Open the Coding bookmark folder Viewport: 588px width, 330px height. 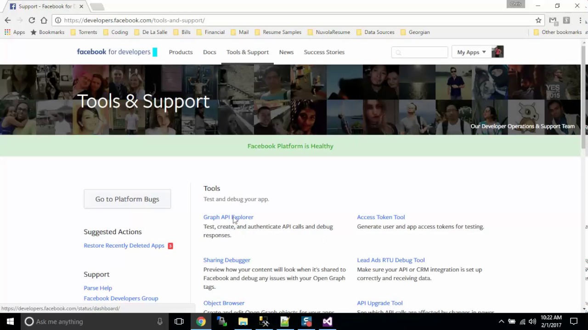[x=115, y=32]
